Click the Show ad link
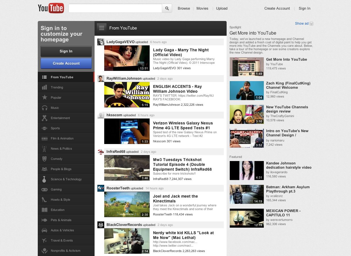351x256 pixels. coord(302,24)
